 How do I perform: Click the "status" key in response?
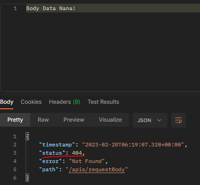(x=52, y=153)
